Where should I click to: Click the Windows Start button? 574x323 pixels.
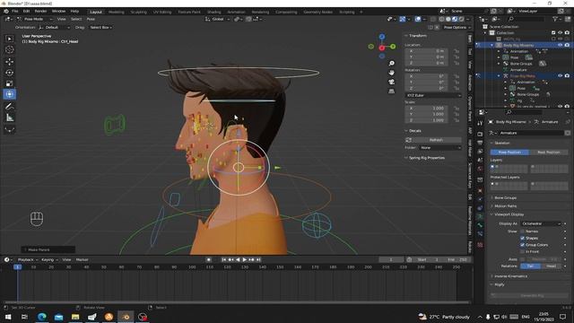8,317
